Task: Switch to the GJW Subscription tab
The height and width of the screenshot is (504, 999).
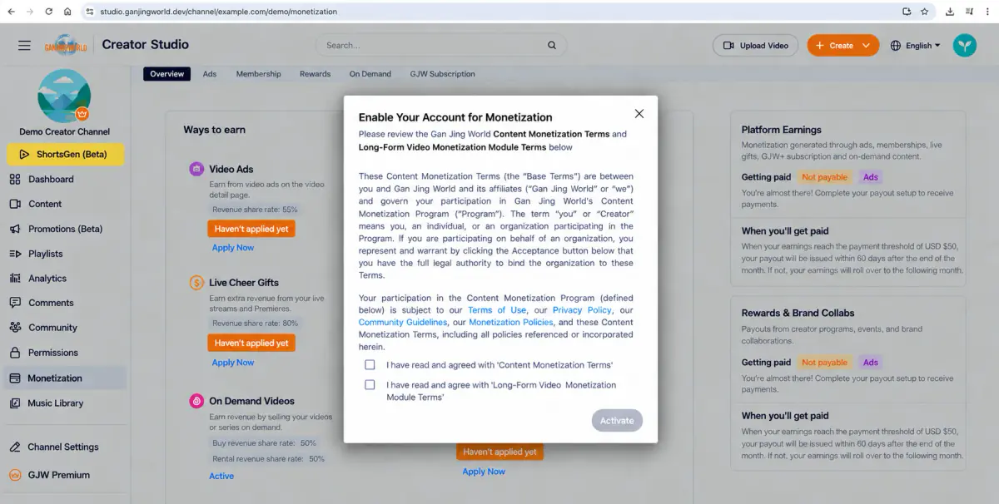Action: point(442,74)
